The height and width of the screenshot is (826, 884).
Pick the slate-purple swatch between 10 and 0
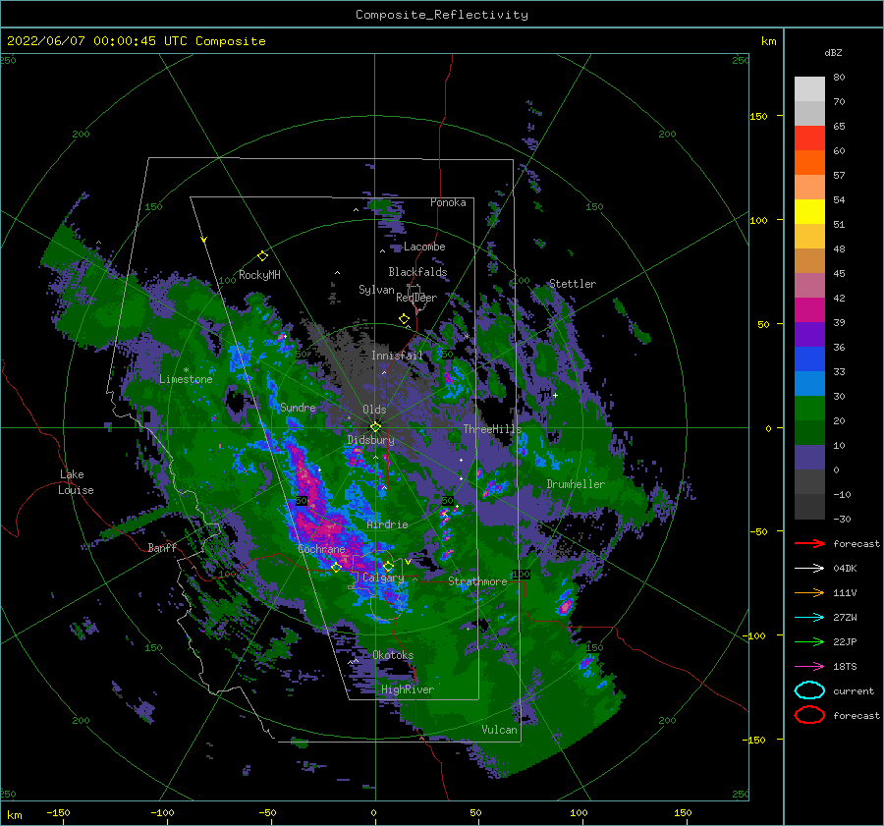pyautogui.click(x=809, y=458)
